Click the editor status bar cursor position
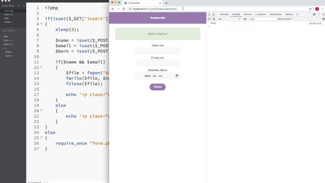The height and width of the screenshot is (183, 325). pos(35,182)
